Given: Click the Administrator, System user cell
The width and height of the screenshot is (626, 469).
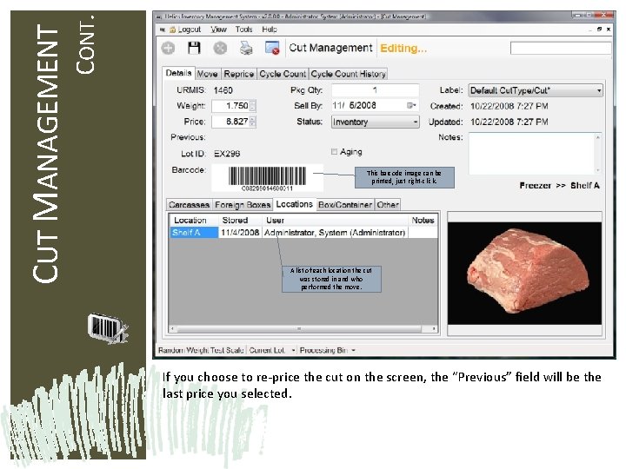Looking at the screenshot, I should pos(335,233).
